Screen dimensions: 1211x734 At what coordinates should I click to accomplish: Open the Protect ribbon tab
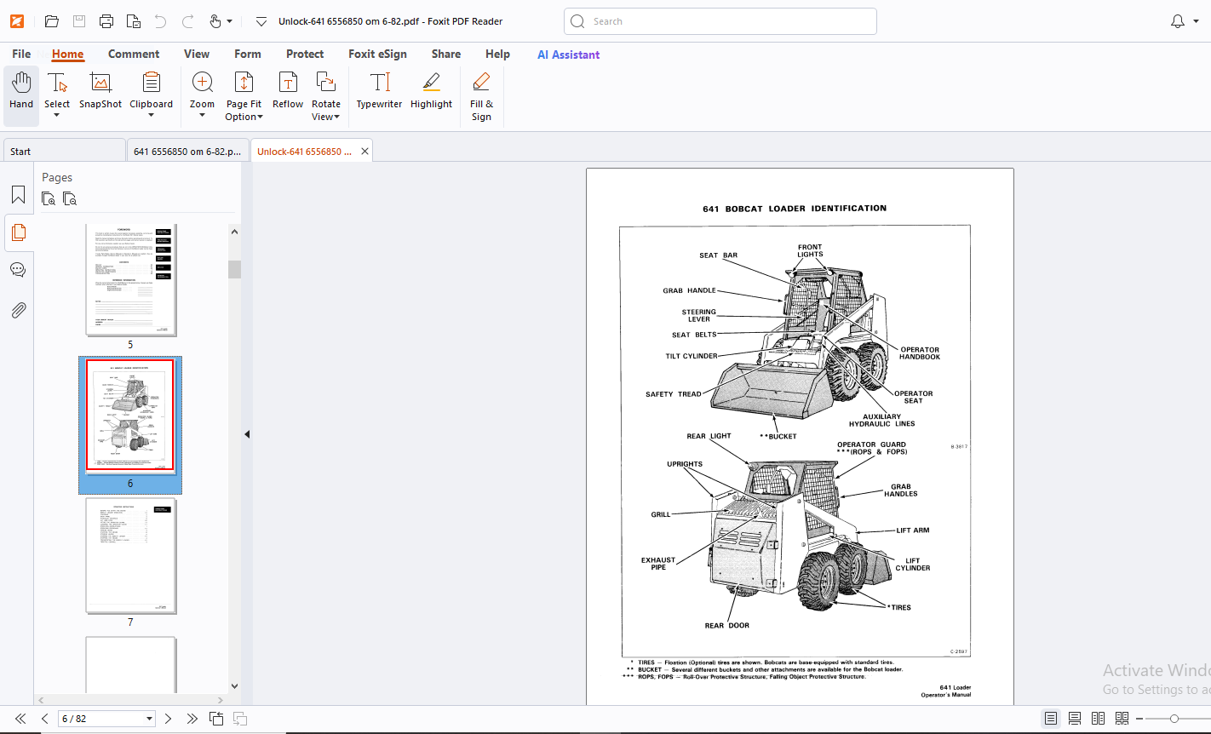[x=305, y=54]
